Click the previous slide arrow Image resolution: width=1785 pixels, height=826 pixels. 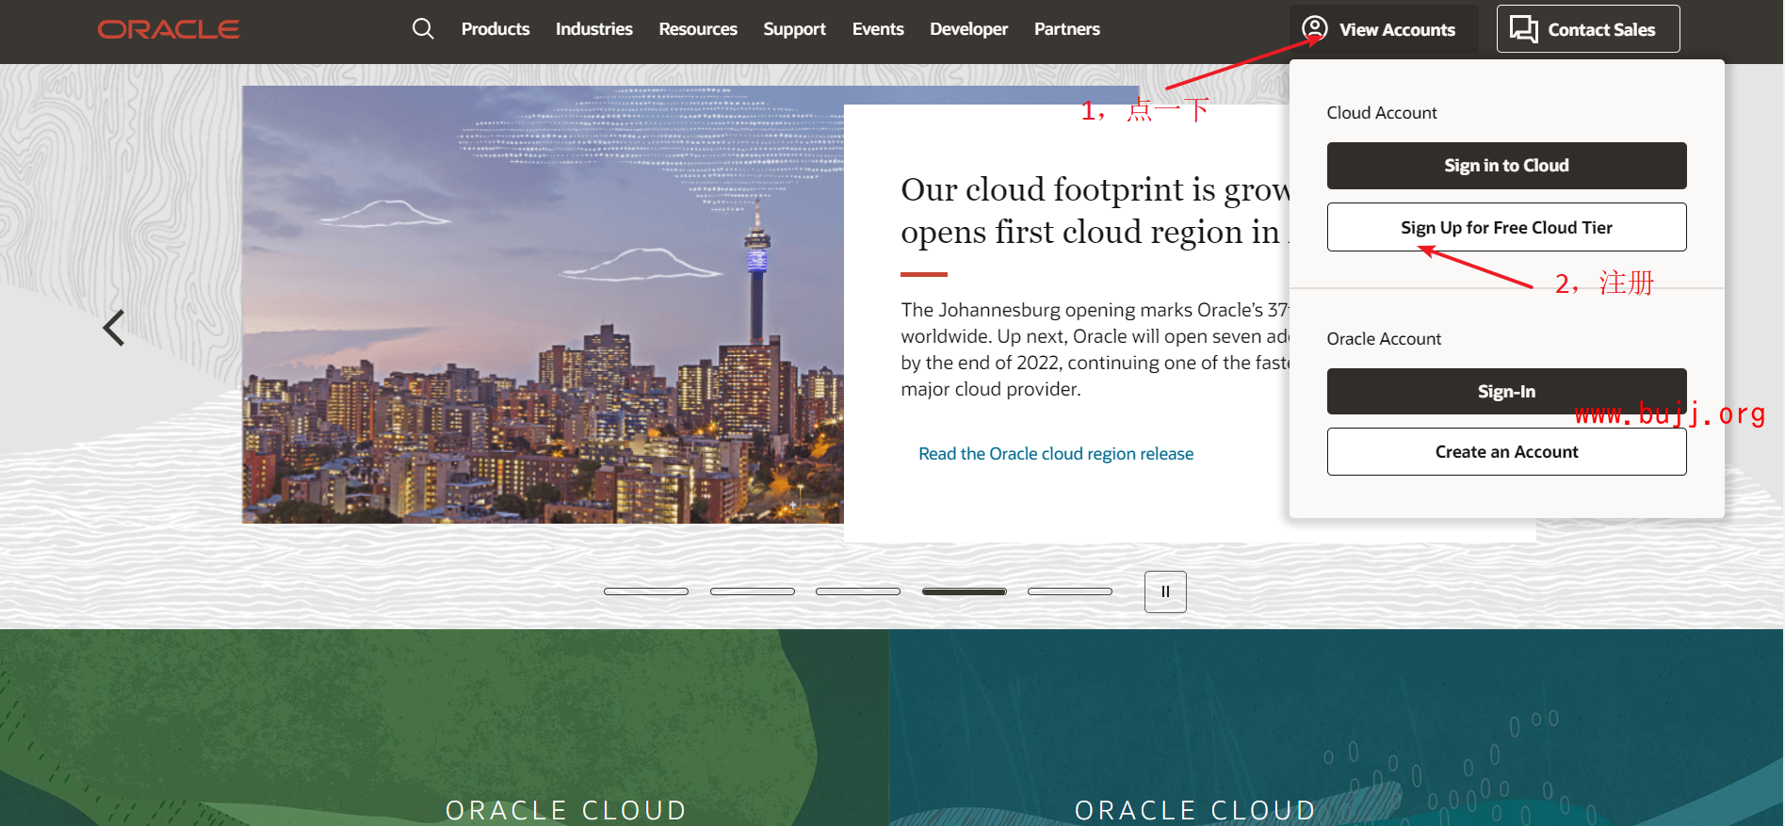tap(114, 328)
